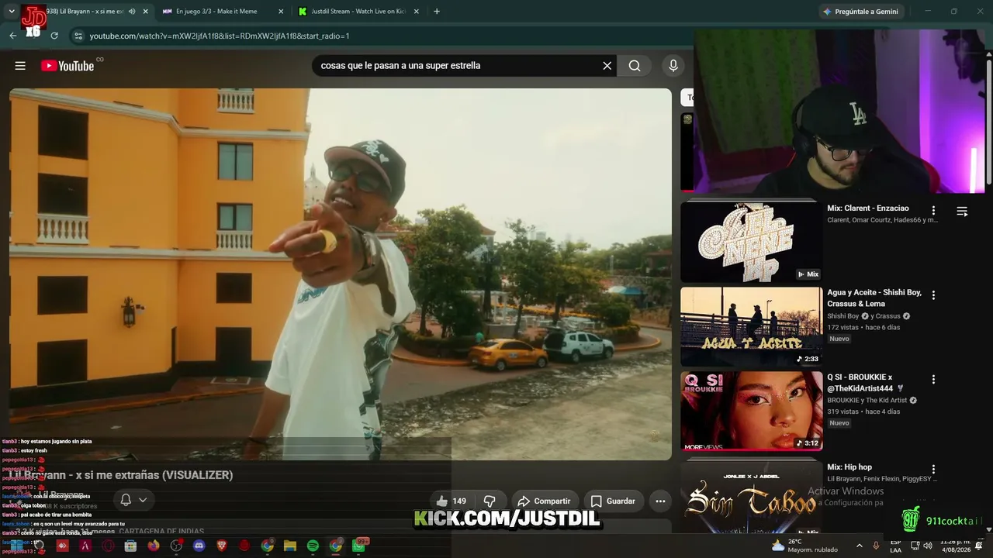Open File Explorer from the taskbar

(x=290, y=546)
